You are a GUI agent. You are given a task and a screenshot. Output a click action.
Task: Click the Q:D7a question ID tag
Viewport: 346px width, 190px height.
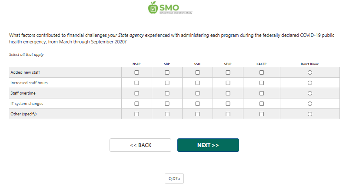(x=174, y=178)
